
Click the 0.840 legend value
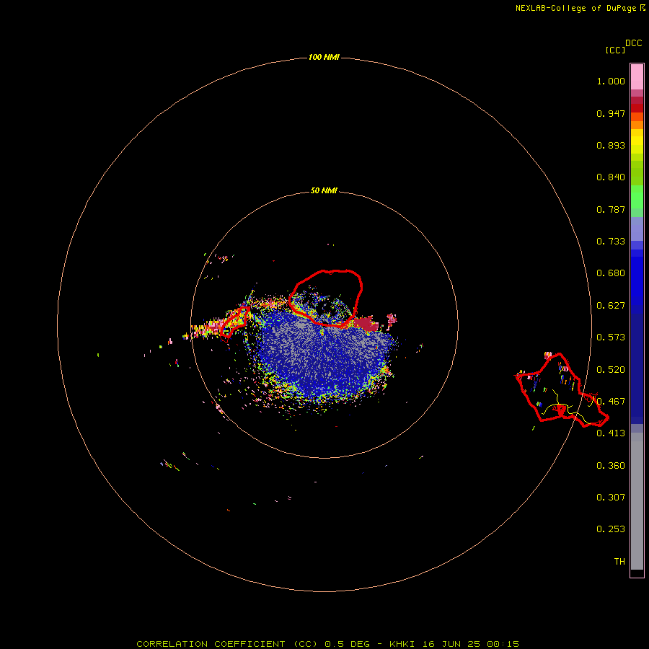point(611,177)
